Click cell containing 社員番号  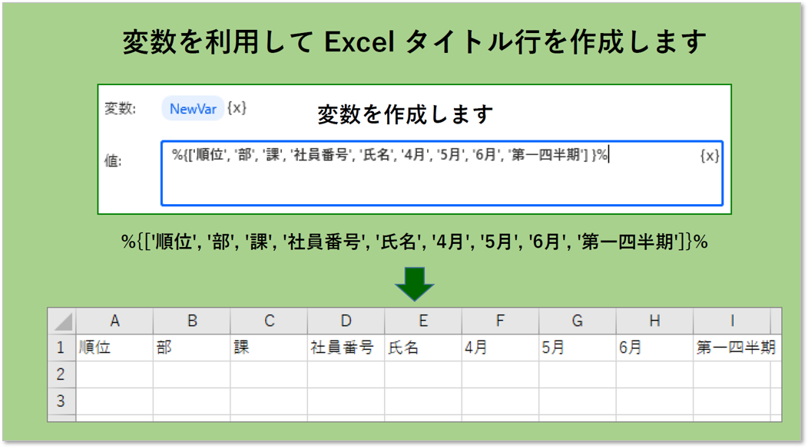click(346, 348)
